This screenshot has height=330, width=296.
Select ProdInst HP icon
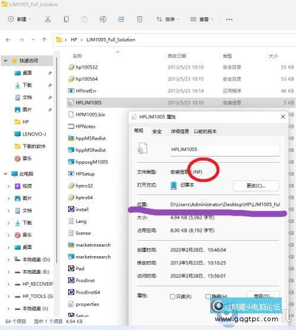pyautogui.click(x=71, y=280)
